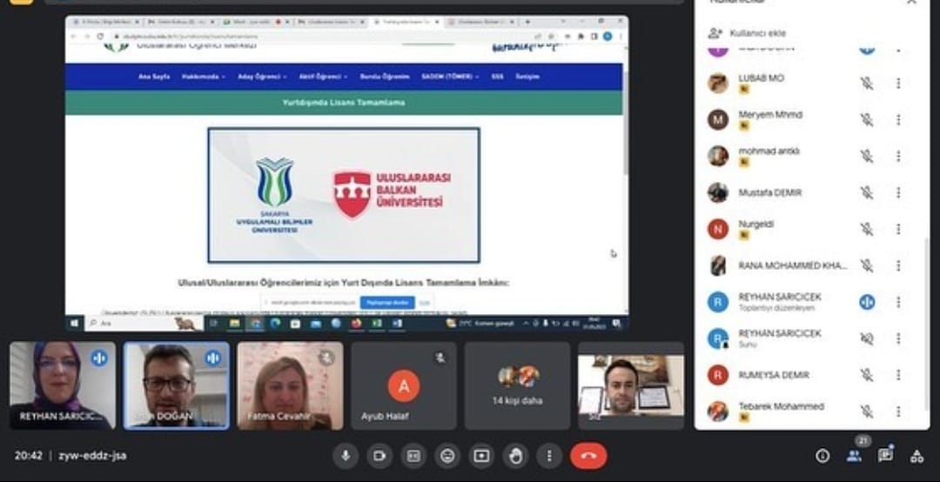The image size is (940, 482).
Task: Click Word icon in shared taskbar
Action: point(397,323)
